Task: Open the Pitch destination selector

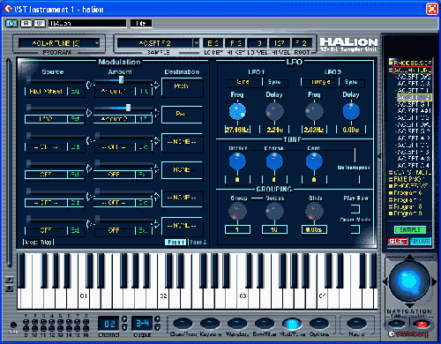Action: (182, 86)
